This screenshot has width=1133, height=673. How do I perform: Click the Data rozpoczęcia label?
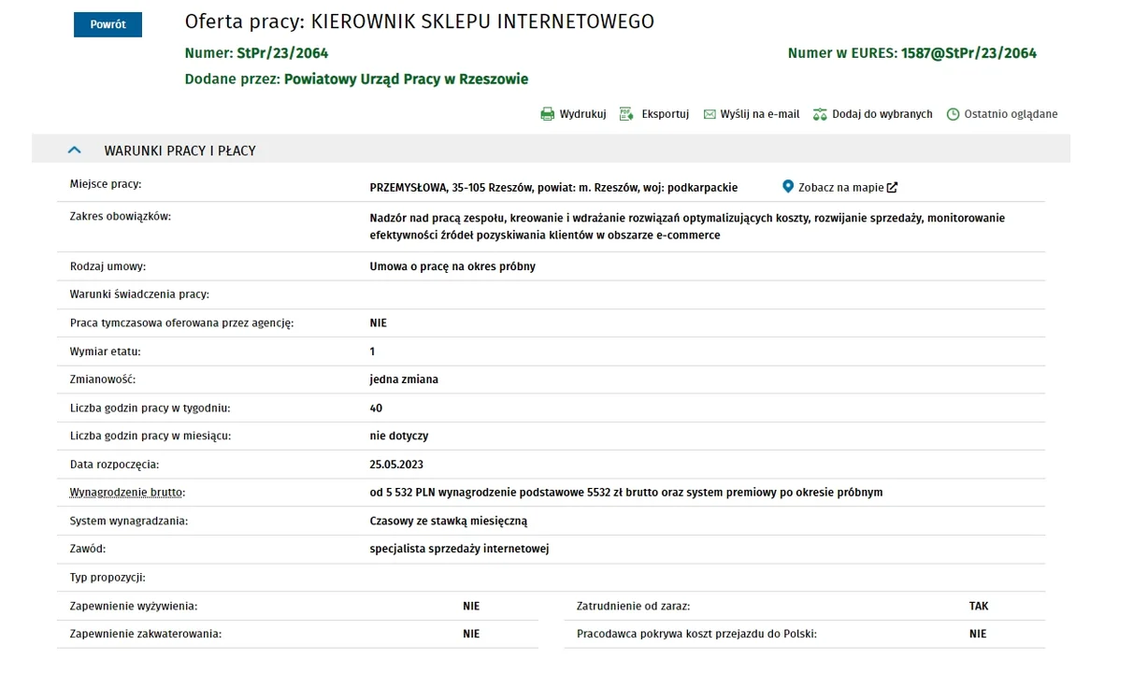115,465
